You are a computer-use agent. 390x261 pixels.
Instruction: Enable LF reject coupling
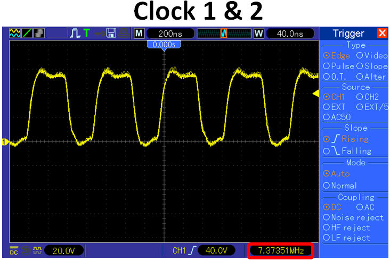coord(346,238)
